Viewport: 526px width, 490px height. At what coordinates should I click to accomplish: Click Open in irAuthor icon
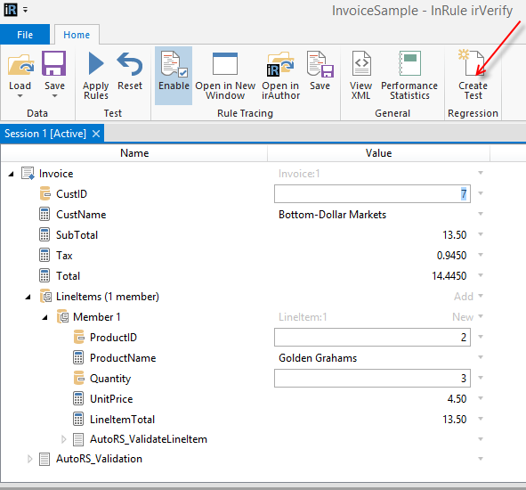pyautogui.click(x=280, y=64)
